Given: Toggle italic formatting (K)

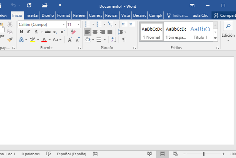Looking at the screenshot, I should pyautogui.click(x=29, y=32).
